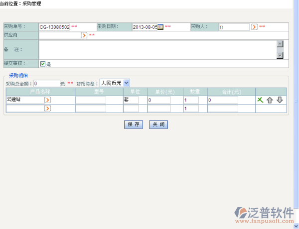Focus the 采购日期 field 2013-08-05
The width and height of the screenshot is (299, 229).
tap(145, 27)
